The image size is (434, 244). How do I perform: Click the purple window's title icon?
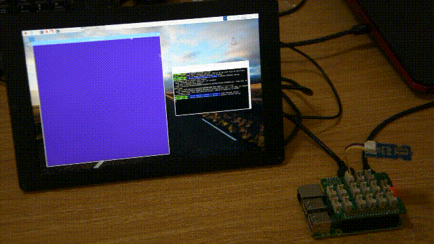[32, 39]
